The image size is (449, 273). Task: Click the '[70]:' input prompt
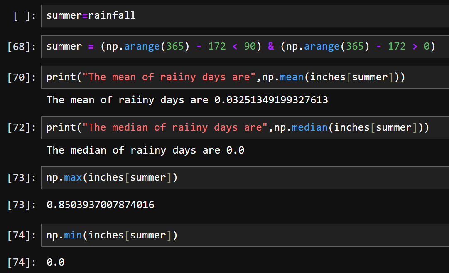pyautogui.click(x=22, y=77)
